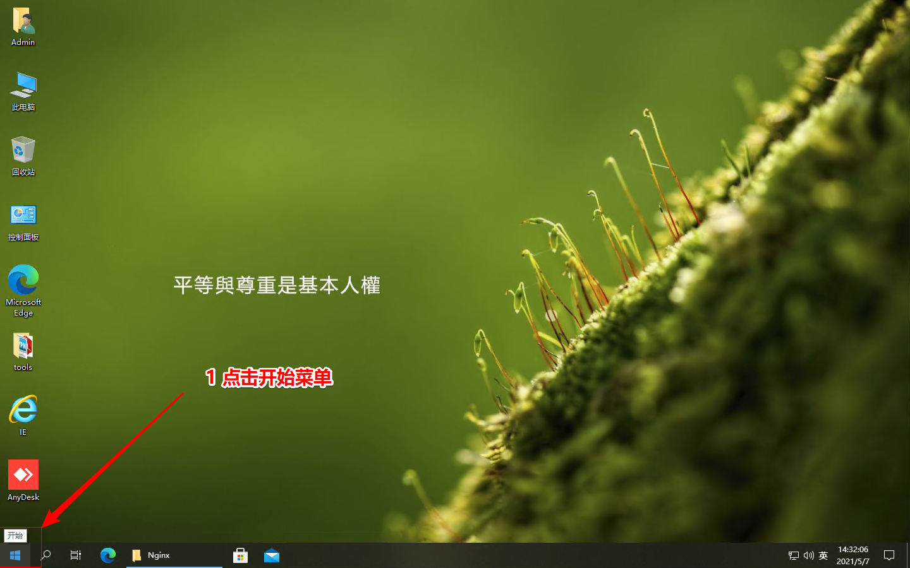Open the notification action center

click(889, 555)
